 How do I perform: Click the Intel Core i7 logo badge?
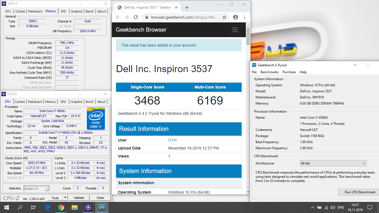pyautogui.click(x=96, y=118)
